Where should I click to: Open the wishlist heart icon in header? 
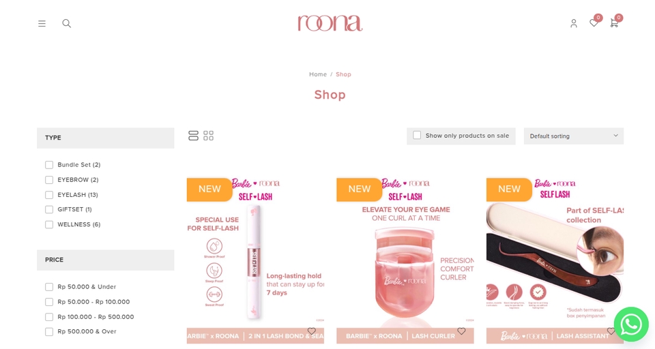click(x=594, y=23)
